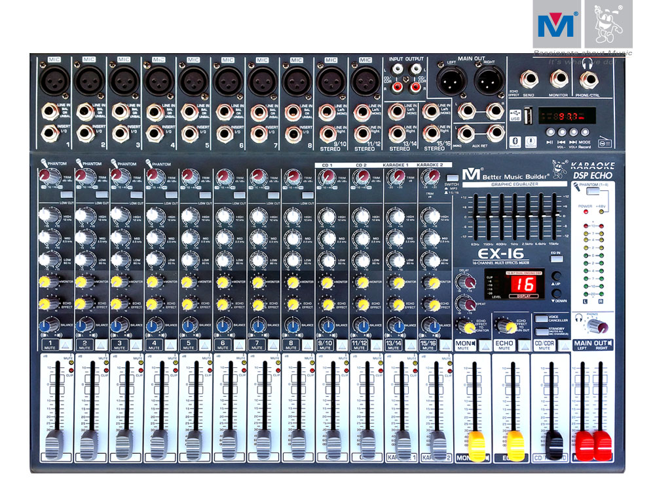This screenshot has width=655, height=480.
Task: Click the red PHONES level knob
Action: point(597,326)
